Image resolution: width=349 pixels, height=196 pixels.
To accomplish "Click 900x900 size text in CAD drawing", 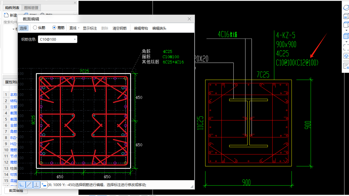I will tap(286, 44).
